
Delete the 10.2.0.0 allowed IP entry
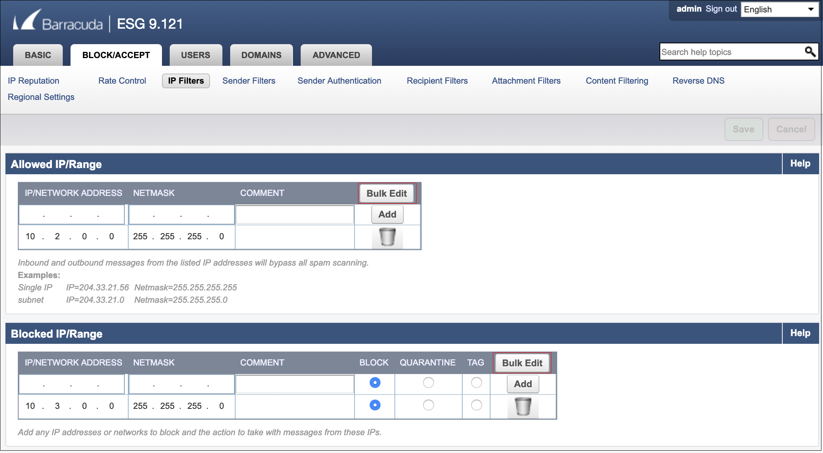point(387,237)
